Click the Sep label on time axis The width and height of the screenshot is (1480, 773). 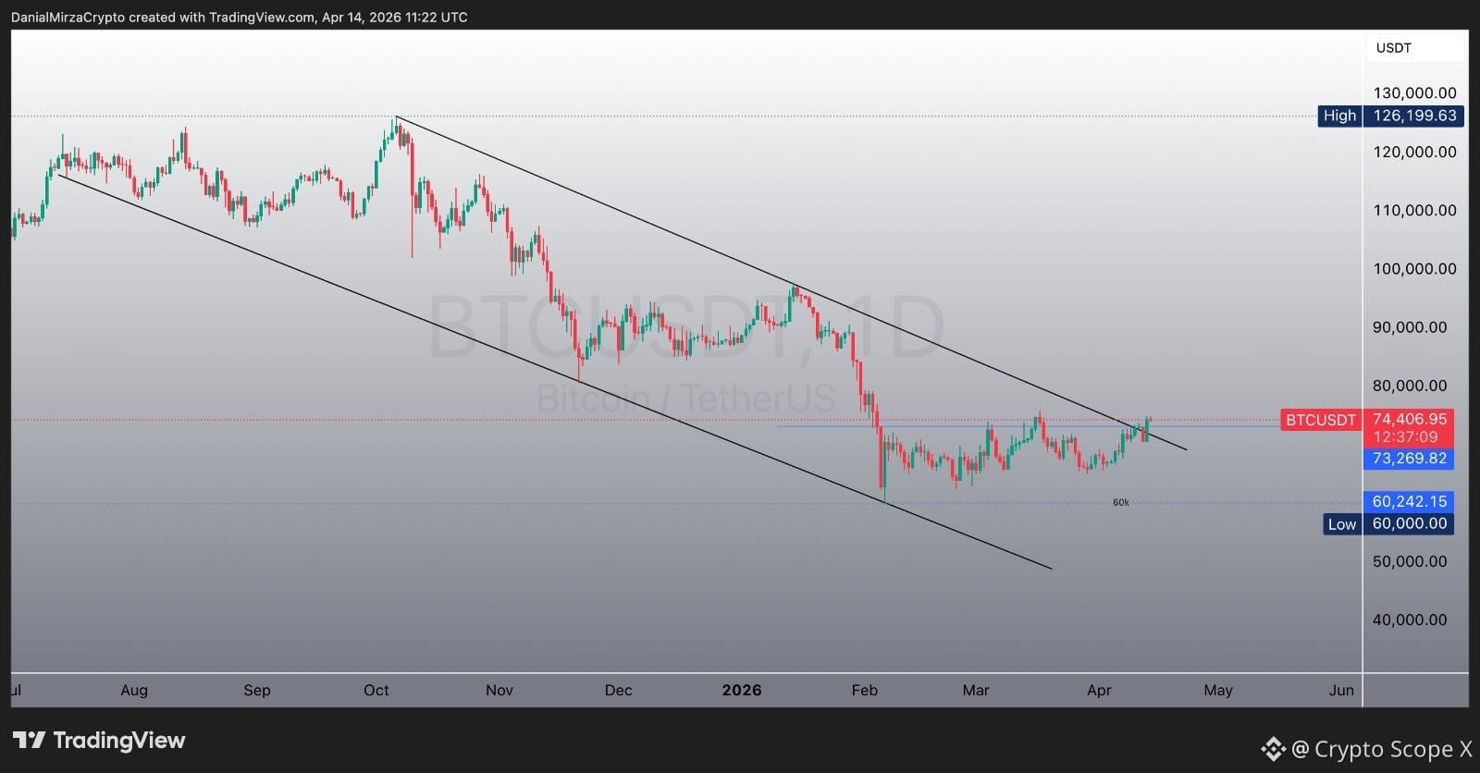(257, 690)
